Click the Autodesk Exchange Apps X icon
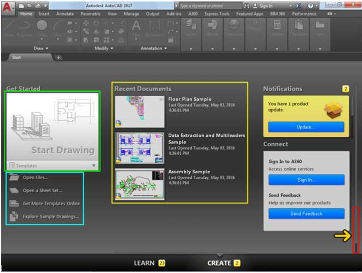362x273 pixels. click(x=298, y=6)
